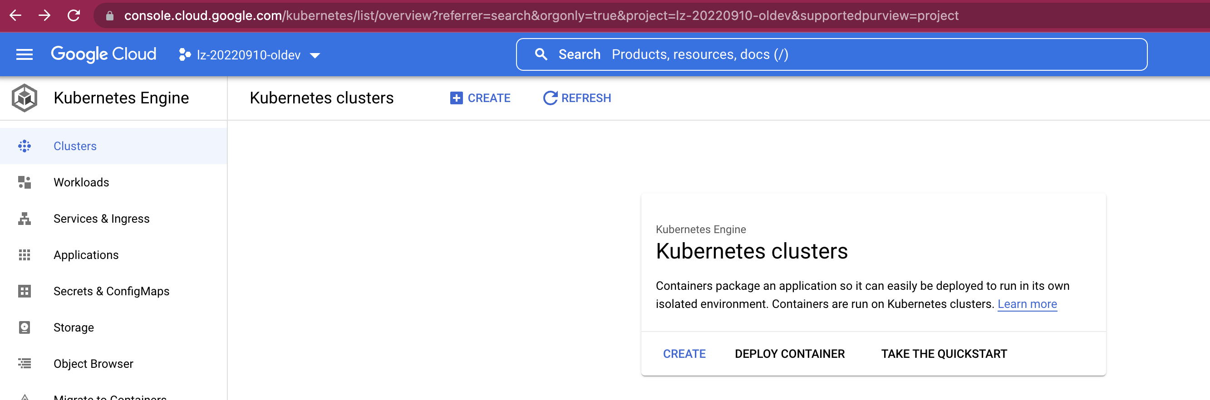Viewport: 1210px width, 400px height.
Task: Click the Google Cloud logo
Action: [104, 54]
